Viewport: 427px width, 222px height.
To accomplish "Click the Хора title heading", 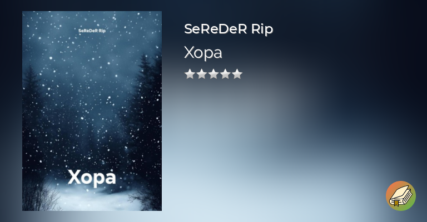I will [203, 52].
